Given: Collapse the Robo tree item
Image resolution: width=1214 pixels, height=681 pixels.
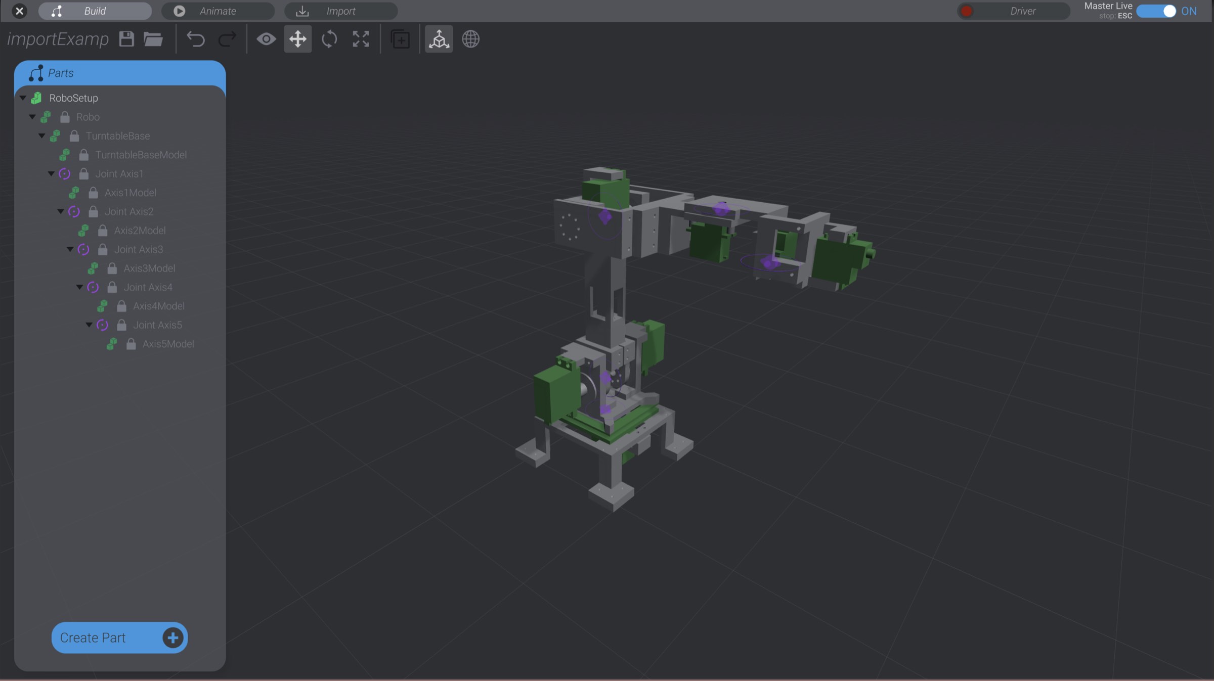Looking at the screenshot, I should tap(32, 116).
